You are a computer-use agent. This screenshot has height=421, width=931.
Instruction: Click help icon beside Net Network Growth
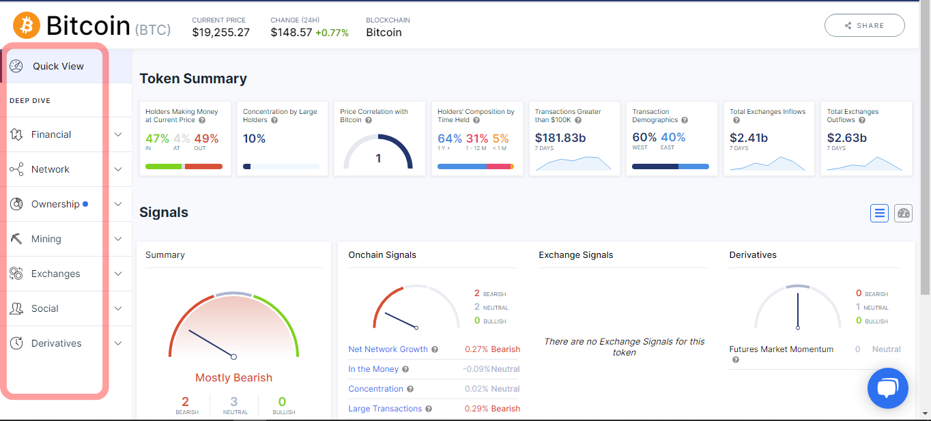tap(435, 349)
